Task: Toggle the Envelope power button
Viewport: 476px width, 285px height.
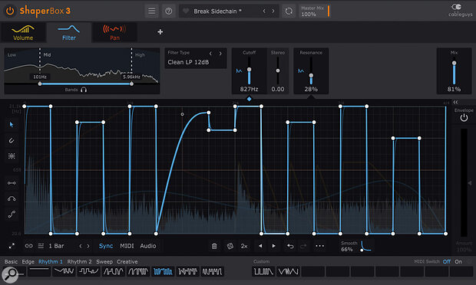Action: [x=464, y=117]
